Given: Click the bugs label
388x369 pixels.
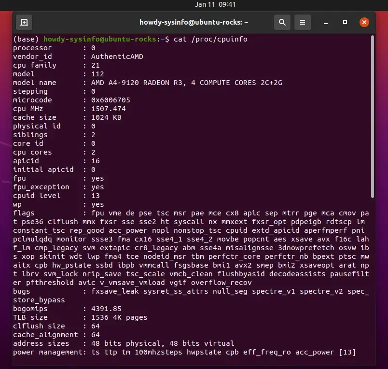Looking at the screenshot, I should [x=22, y=291].
